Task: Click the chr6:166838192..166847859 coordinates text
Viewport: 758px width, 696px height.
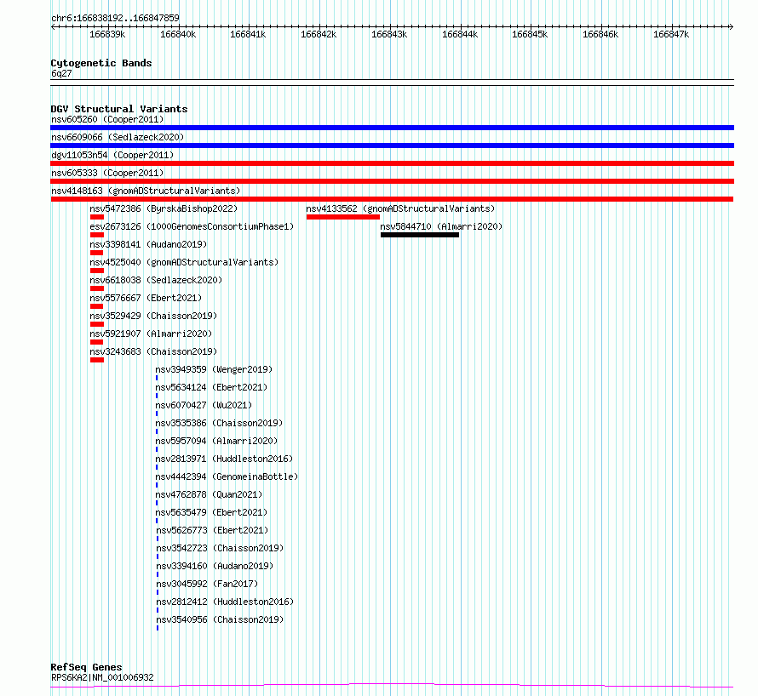Action: tap(115, 19)
